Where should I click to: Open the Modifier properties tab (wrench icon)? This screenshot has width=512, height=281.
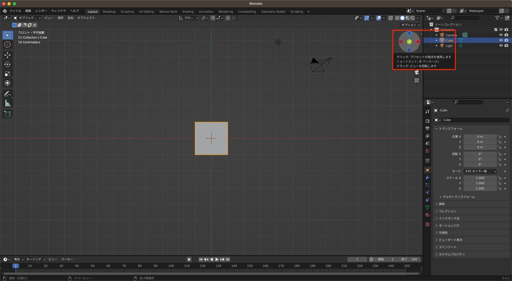click(427, 178)
